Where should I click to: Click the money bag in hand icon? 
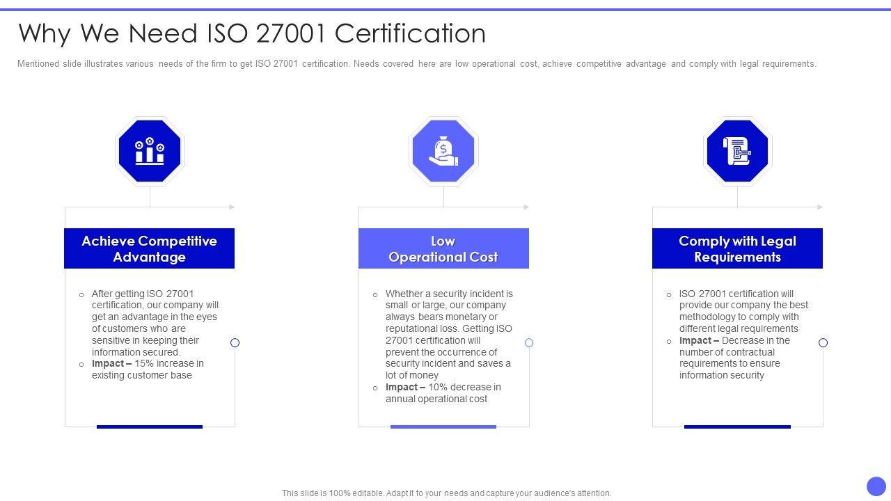tap(443, 151)
